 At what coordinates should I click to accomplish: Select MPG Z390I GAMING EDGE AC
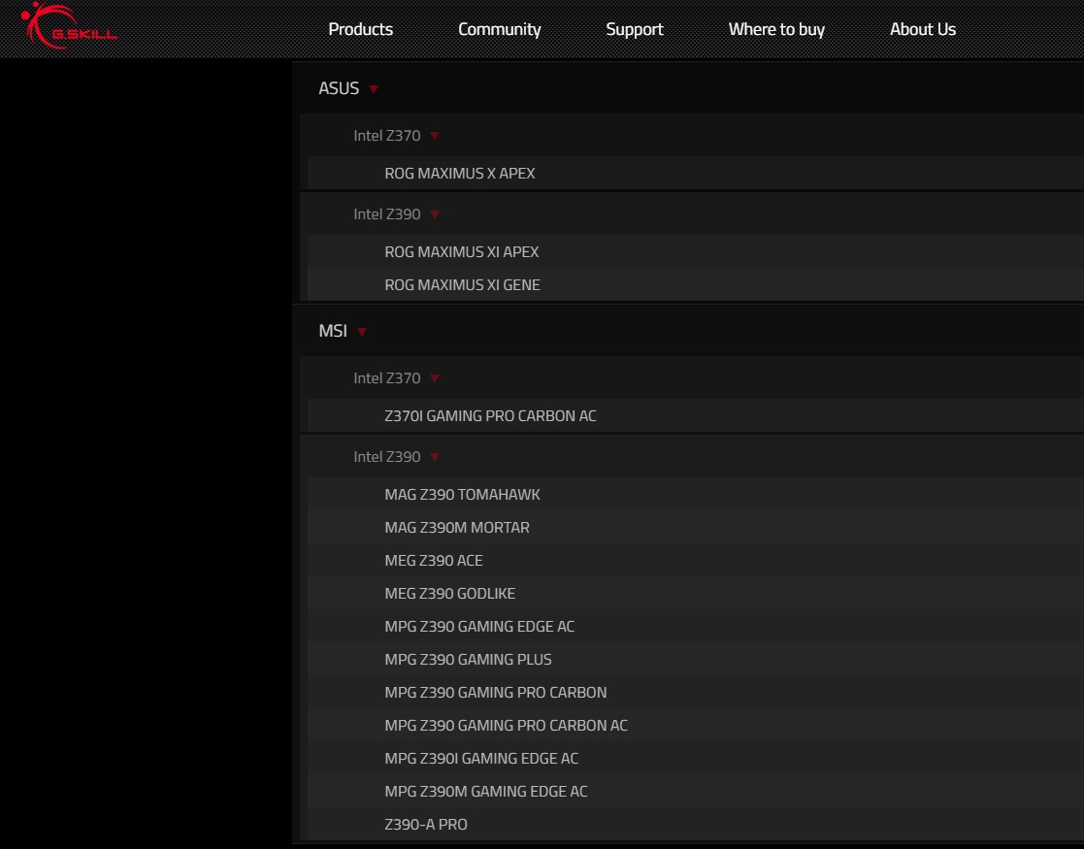pyautogui.click(x=481, y=759)
